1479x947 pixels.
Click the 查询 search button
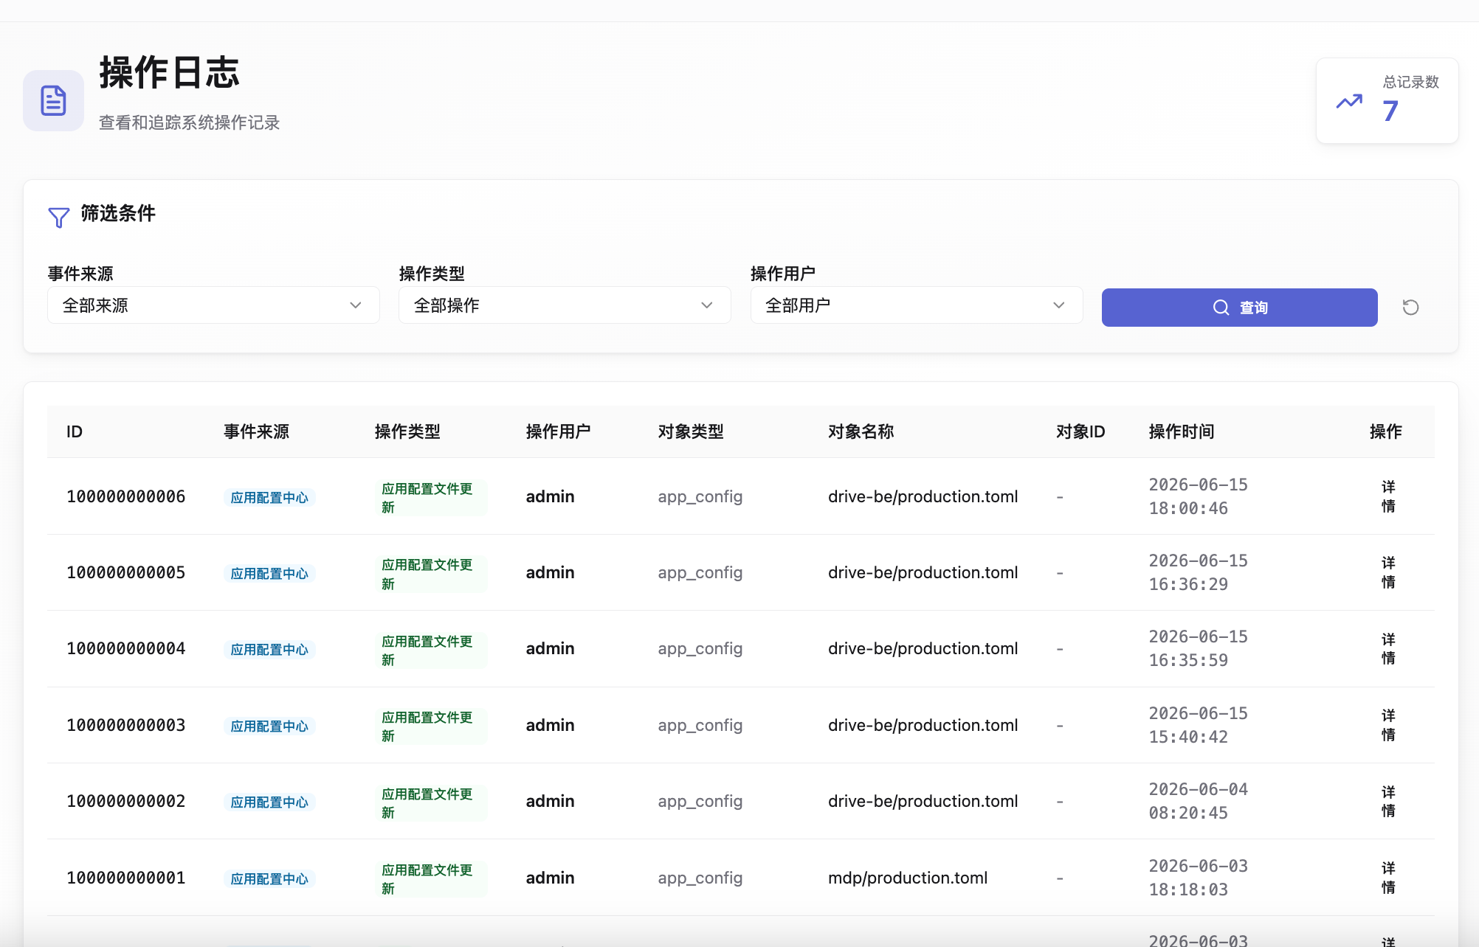pyautogui.click(x=1239, y=308)
